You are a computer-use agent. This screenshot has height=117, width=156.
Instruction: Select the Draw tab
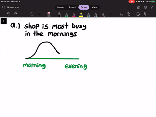[x=84, y=7]
